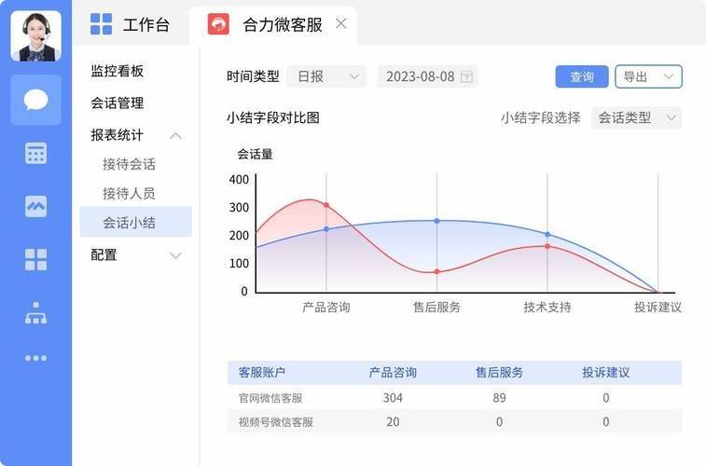
Task: Close the 合力微客服 tab
Action: pos(341,23)
